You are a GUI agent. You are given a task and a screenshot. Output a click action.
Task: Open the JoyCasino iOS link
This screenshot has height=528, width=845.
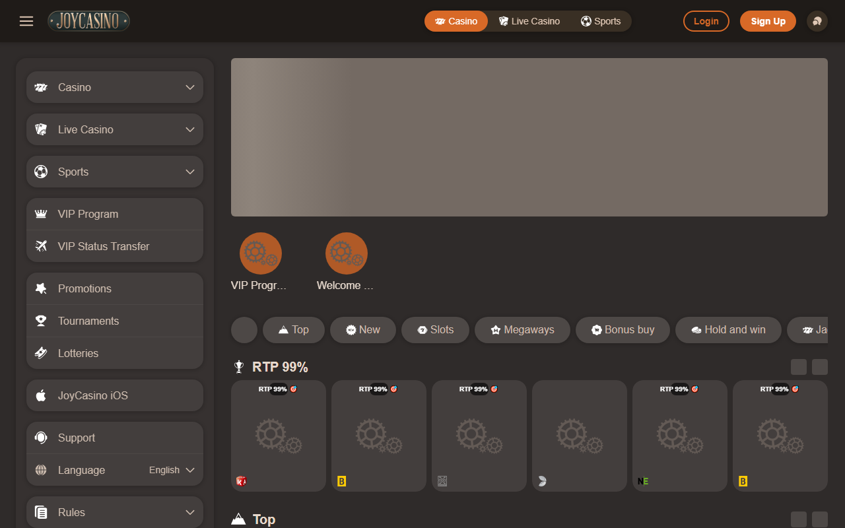click(115, 395)
